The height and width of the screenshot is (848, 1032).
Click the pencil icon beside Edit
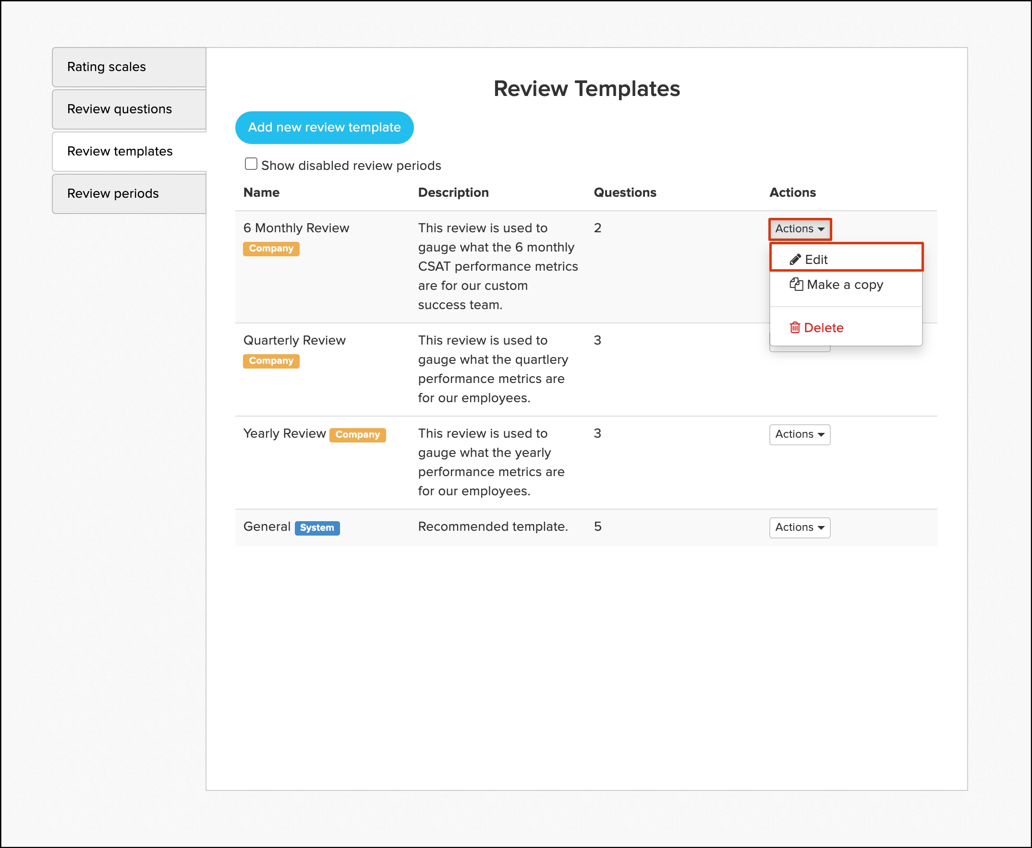(x=795, y=259)
